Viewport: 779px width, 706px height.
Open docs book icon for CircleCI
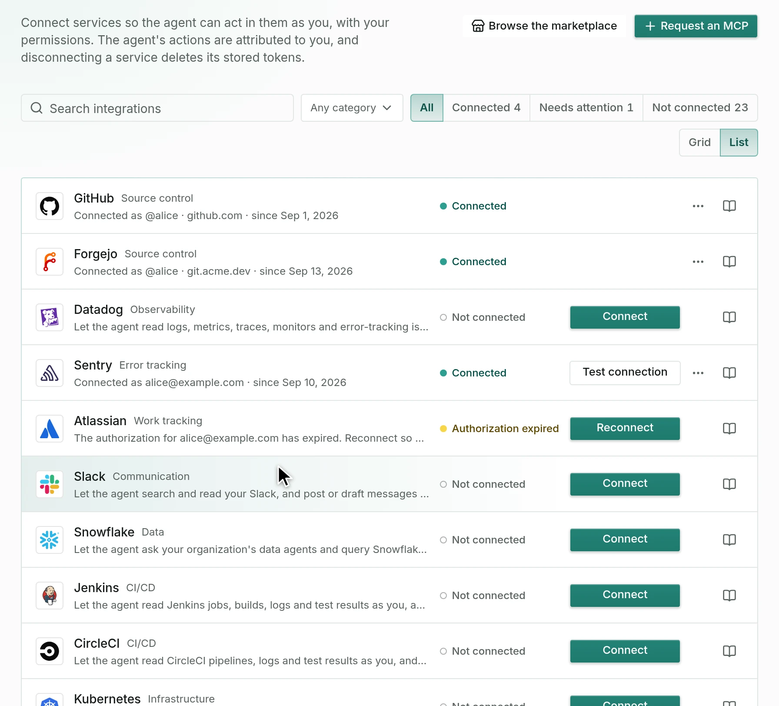729,651
